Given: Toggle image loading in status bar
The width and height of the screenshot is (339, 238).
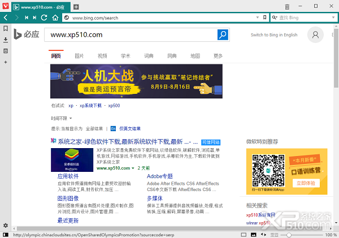Looking at the screenshot, I should click(253, 235).
